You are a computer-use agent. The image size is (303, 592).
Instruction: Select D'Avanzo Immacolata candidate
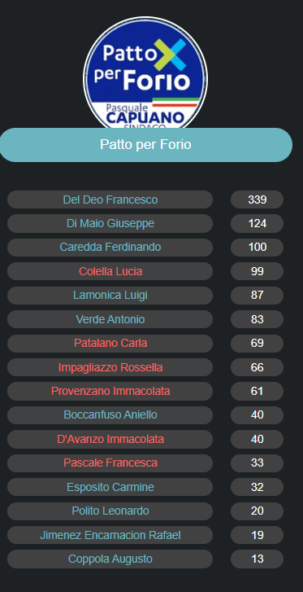pyautogui.click(x=110, y=439)
